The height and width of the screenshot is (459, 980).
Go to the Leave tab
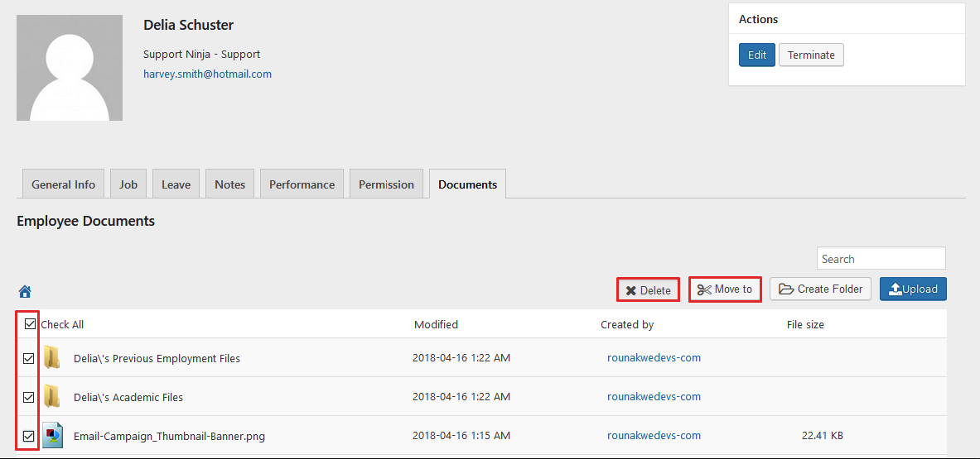[x=176, y=184]
